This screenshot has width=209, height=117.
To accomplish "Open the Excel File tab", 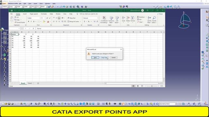I will (x=11, y=14).
